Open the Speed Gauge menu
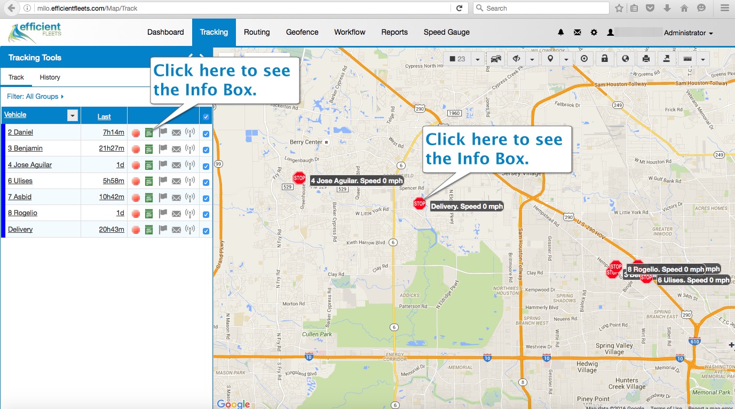735x409 pixels. (x=447, y=32)
